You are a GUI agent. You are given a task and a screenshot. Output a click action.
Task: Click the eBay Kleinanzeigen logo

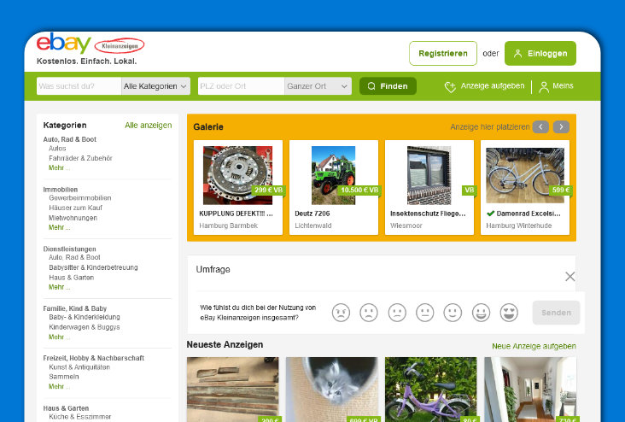pos(90,44)
